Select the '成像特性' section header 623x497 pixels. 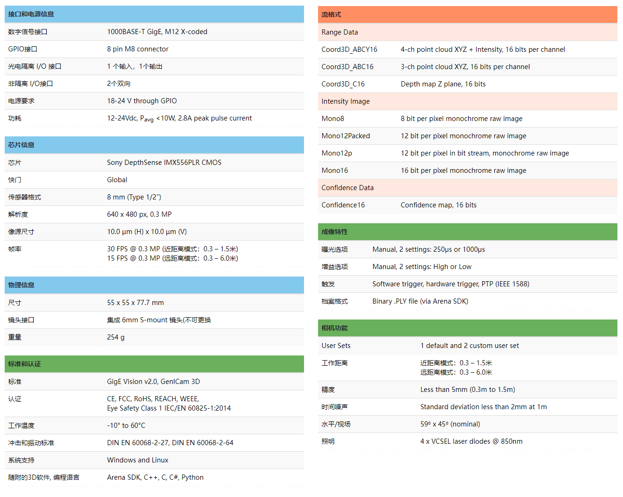(x=467, y=232)
